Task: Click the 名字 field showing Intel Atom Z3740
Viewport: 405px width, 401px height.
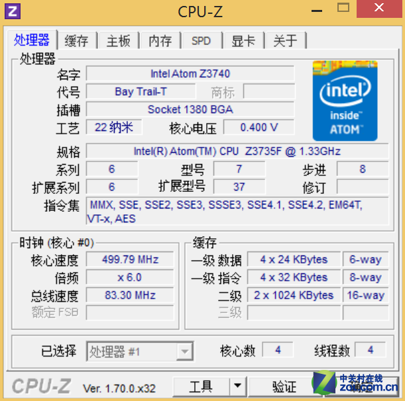Action: 190,73
